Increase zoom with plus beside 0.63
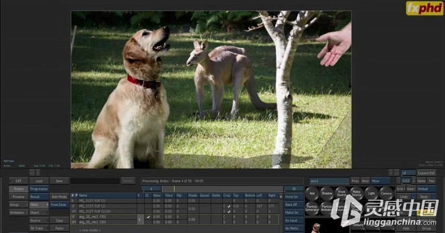The height and width of the screenshot is (233, 445). click(414, 181)
